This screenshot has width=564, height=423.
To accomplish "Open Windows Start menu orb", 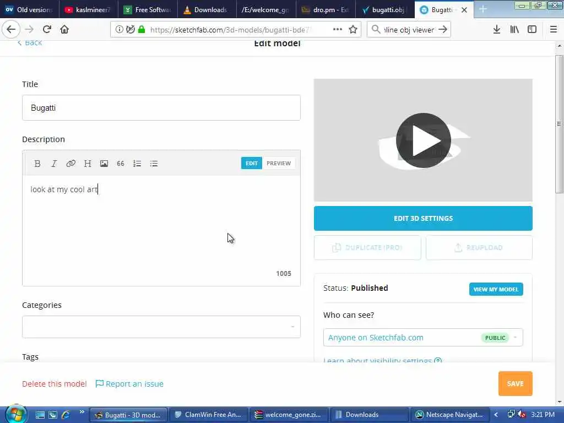I will (15, 414).
